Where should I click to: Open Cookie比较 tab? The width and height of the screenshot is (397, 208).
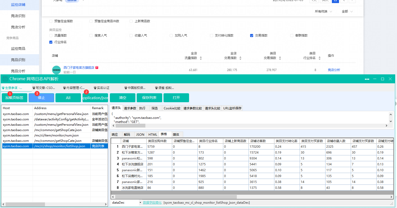pyautogui.click(x=172, y=108)
